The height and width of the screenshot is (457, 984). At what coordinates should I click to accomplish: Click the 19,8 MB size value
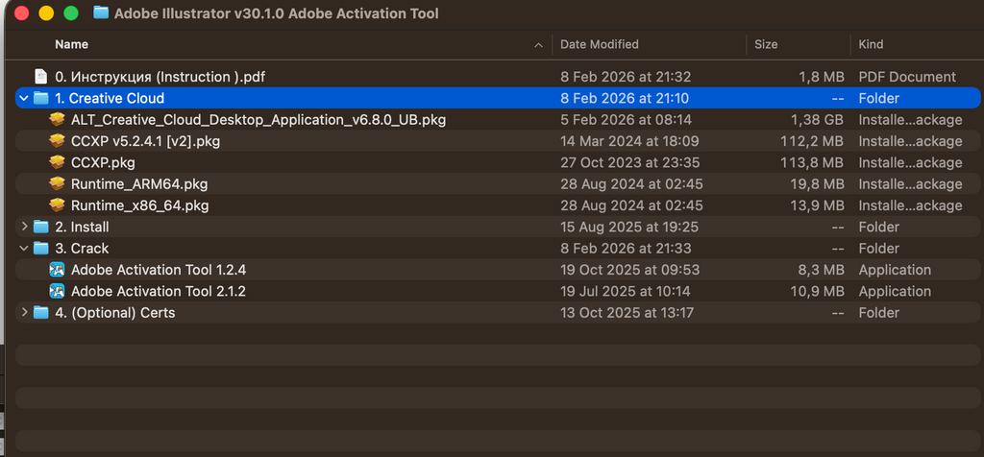click(x=818, y=183)
